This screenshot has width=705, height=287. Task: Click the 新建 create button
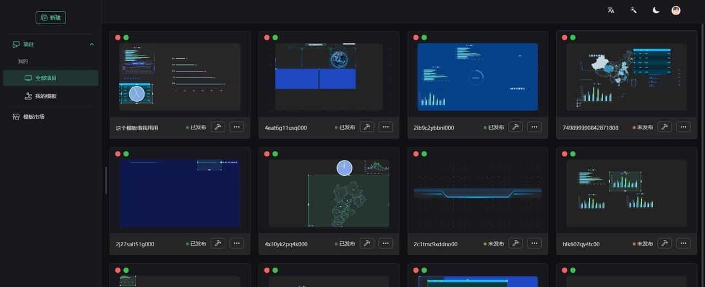51,18
